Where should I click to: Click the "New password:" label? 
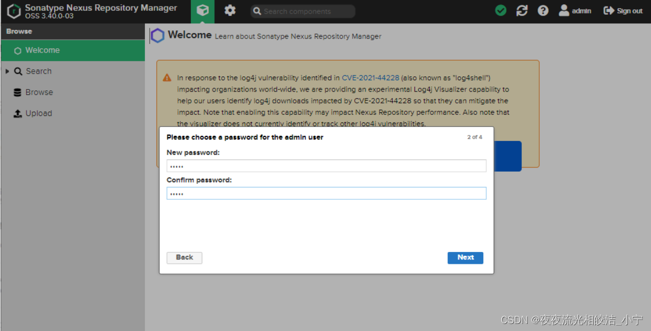(x=193, y=153)
